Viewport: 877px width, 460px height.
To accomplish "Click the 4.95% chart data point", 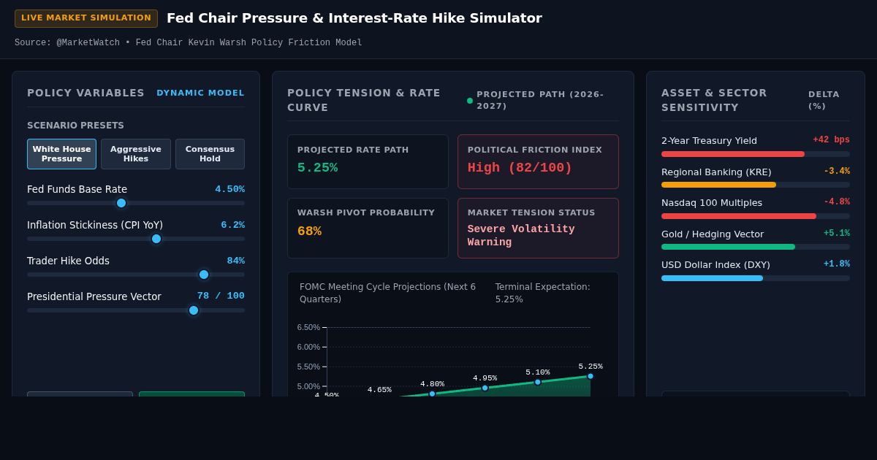I will [485, 388].
